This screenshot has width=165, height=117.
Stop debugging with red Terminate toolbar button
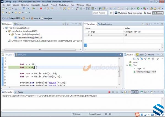pos(41,9)
